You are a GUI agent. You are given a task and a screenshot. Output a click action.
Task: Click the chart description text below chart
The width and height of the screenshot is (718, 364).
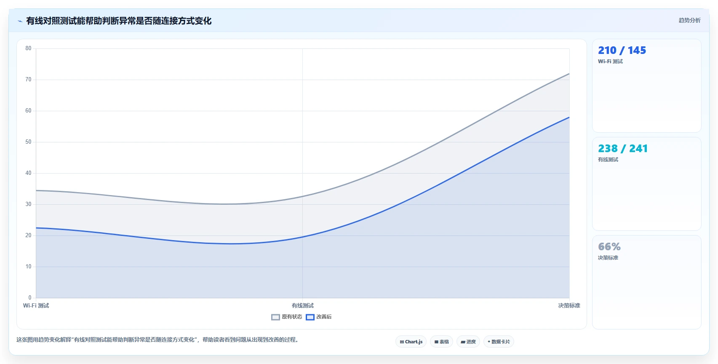click(x=158, y=340)
